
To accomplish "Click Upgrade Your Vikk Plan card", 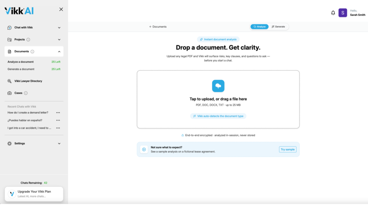I will [34, 194].
